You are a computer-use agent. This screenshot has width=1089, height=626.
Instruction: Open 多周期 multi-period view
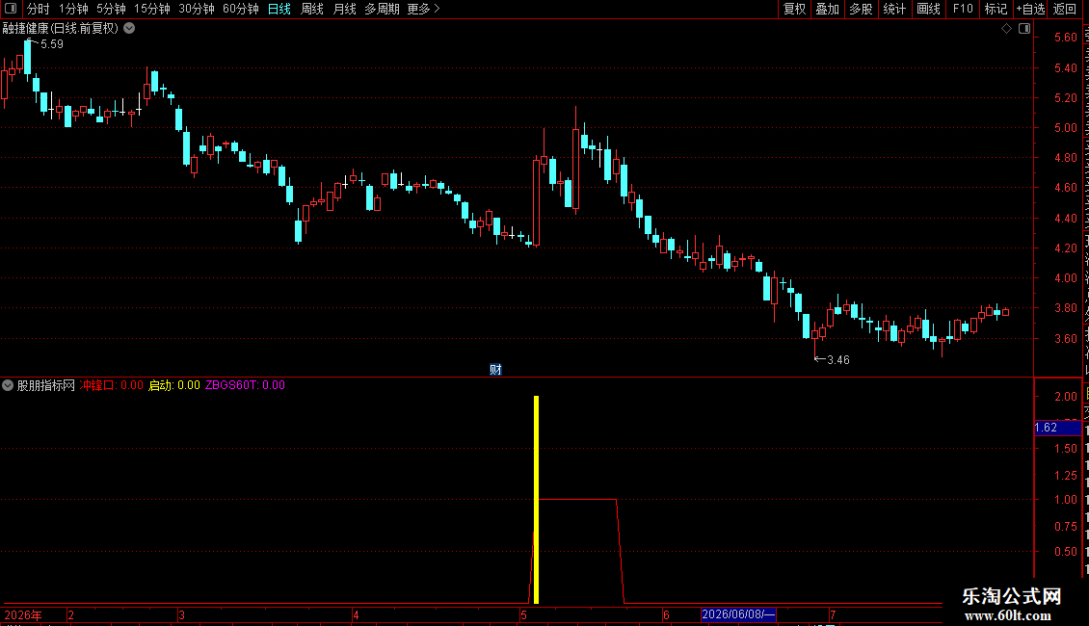point(382,9)
